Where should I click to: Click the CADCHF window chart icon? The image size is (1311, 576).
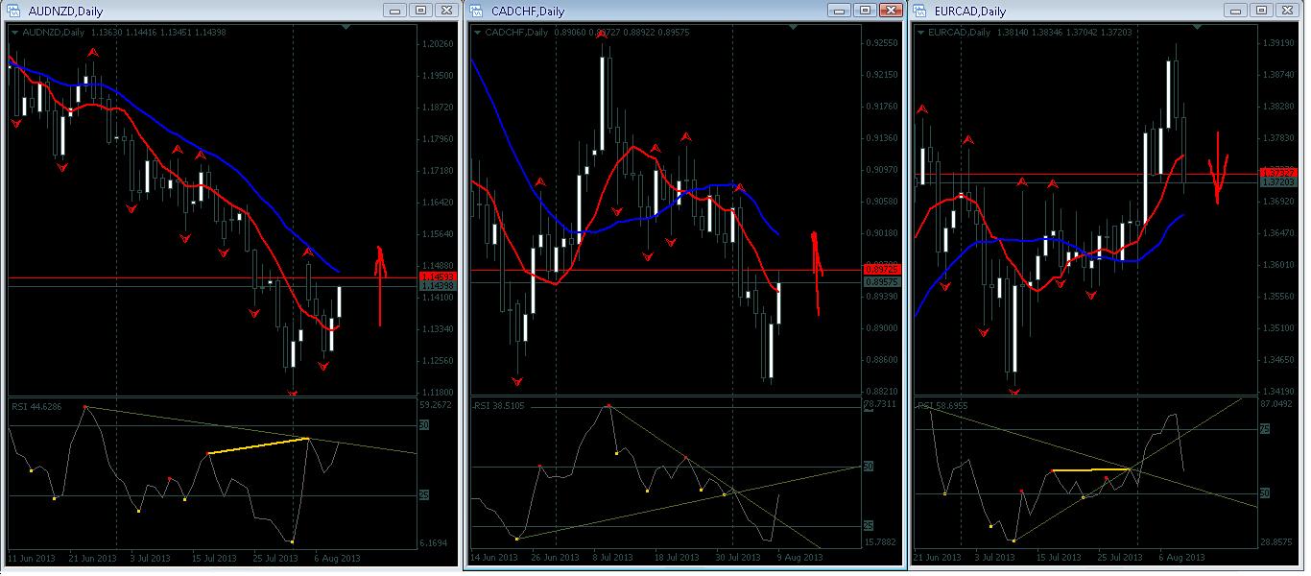pos(477,11)
